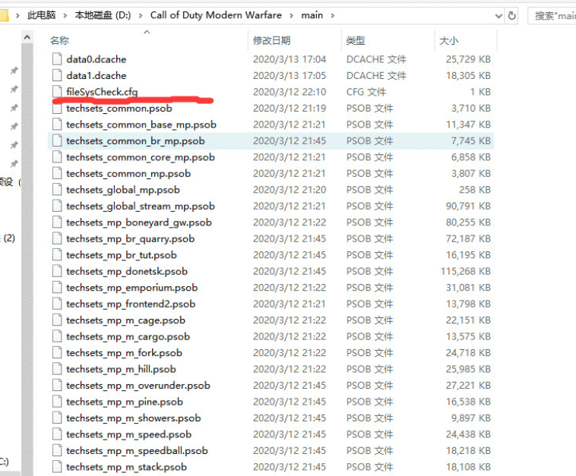The height and width of the screenshot is (476, 576).
Task: Click the techsets_mp_m_speed.psob file icon
Action: pyautogui.click(x=57, y=433)
